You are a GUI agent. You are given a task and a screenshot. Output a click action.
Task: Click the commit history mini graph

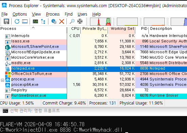point(127,22)
